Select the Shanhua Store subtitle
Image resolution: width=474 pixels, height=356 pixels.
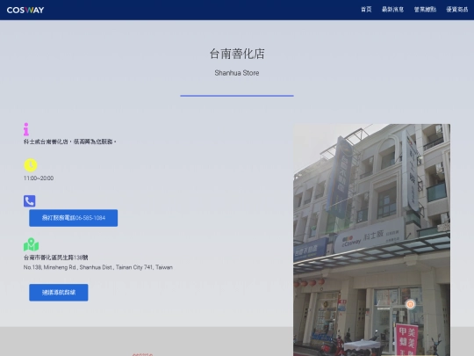click(237, 73)
